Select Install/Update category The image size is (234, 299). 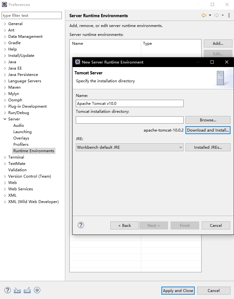[21, 56]
